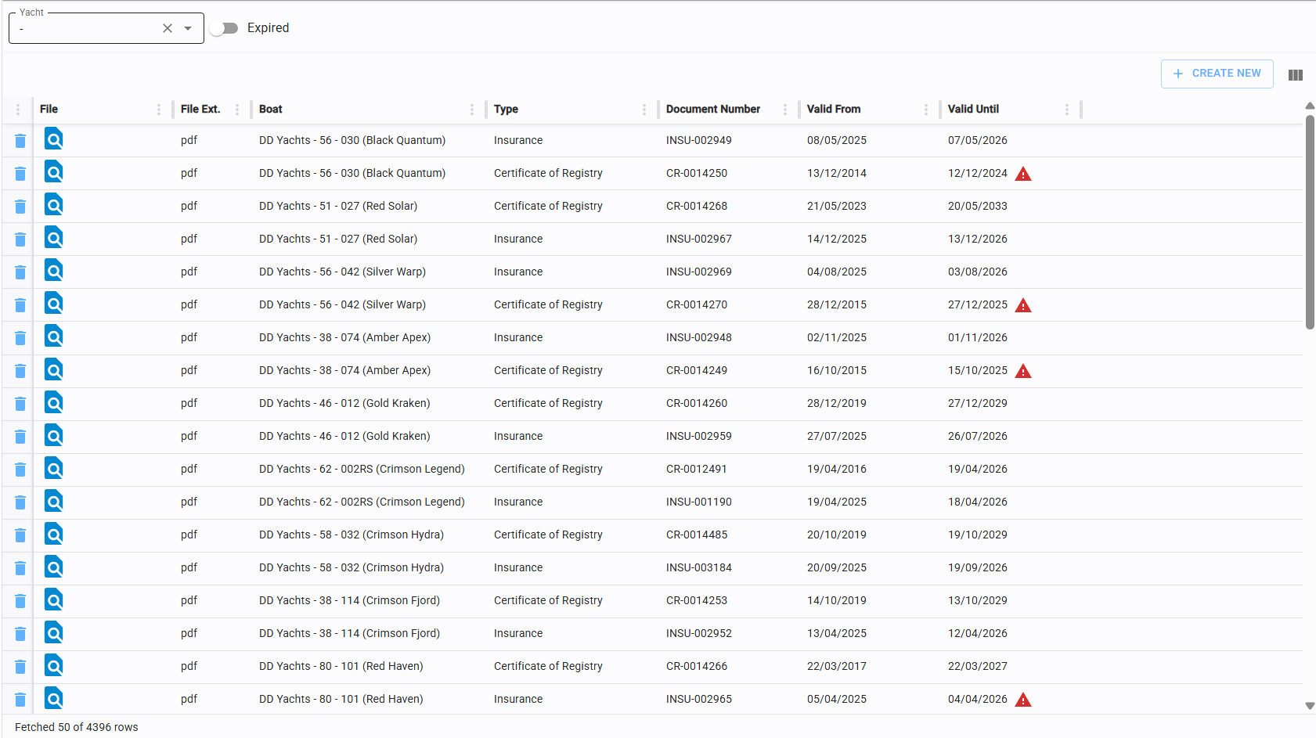This screenshot has width=1316, height=738.
Task: Click the Yacht filter input field
Action: (x=86, y=29)
